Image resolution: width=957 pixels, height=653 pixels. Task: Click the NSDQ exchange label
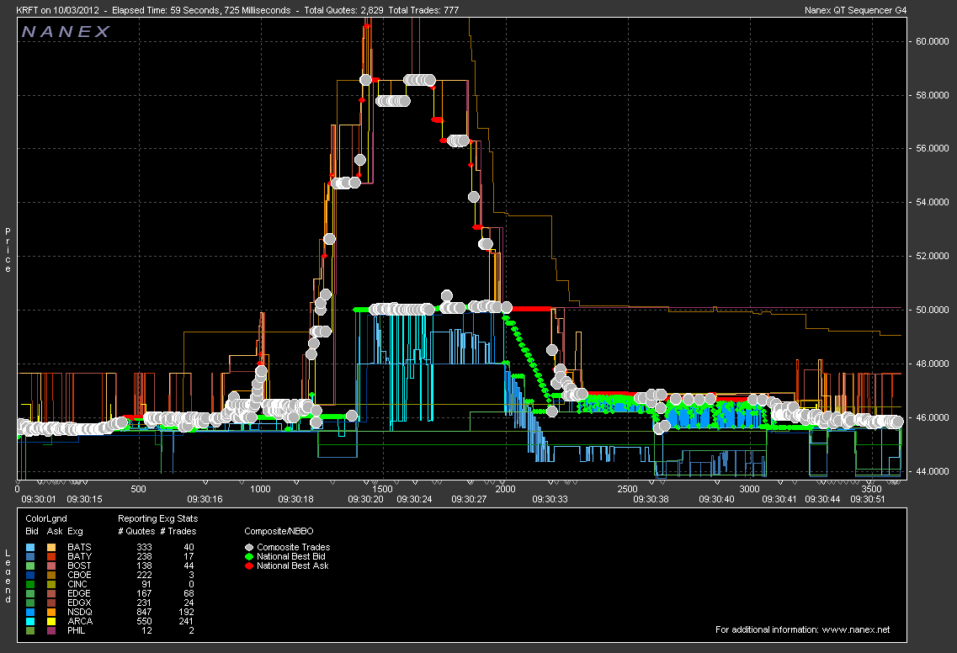click(79, 612)
